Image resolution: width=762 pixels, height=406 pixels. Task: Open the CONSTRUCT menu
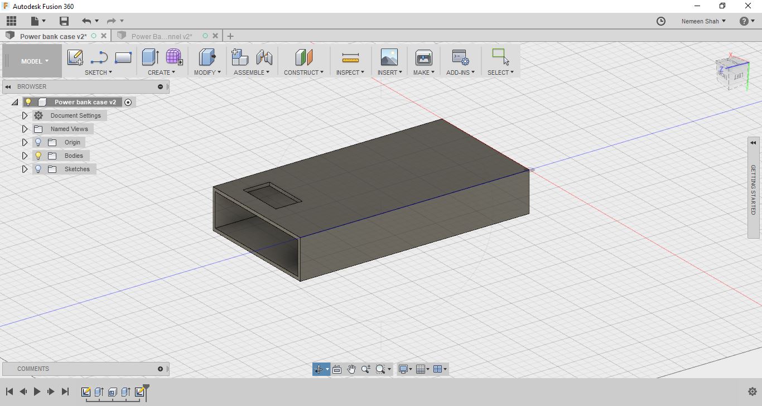point(303,72)
